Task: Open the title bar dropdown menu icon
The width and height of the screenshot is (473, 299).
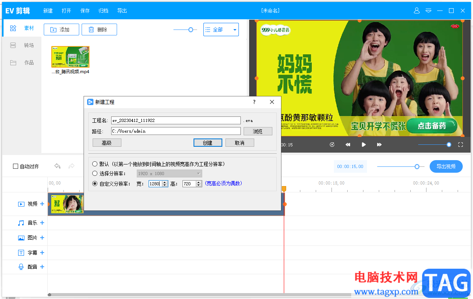Action: click(x=428, y=11)
